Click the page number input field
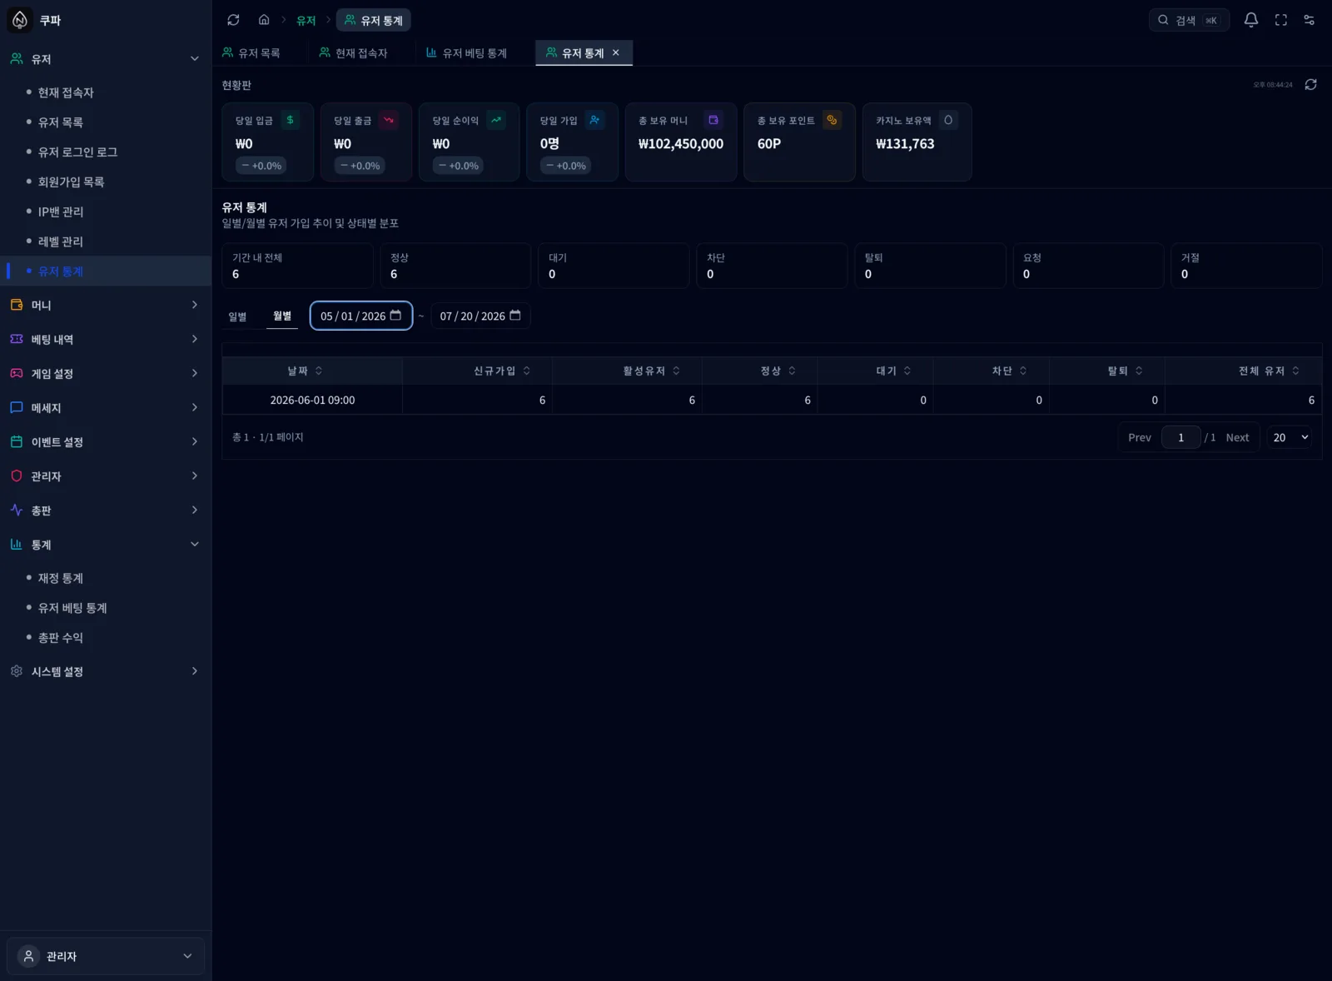The height and width of the screenshot is (981, 1332). click(1180, 437)
